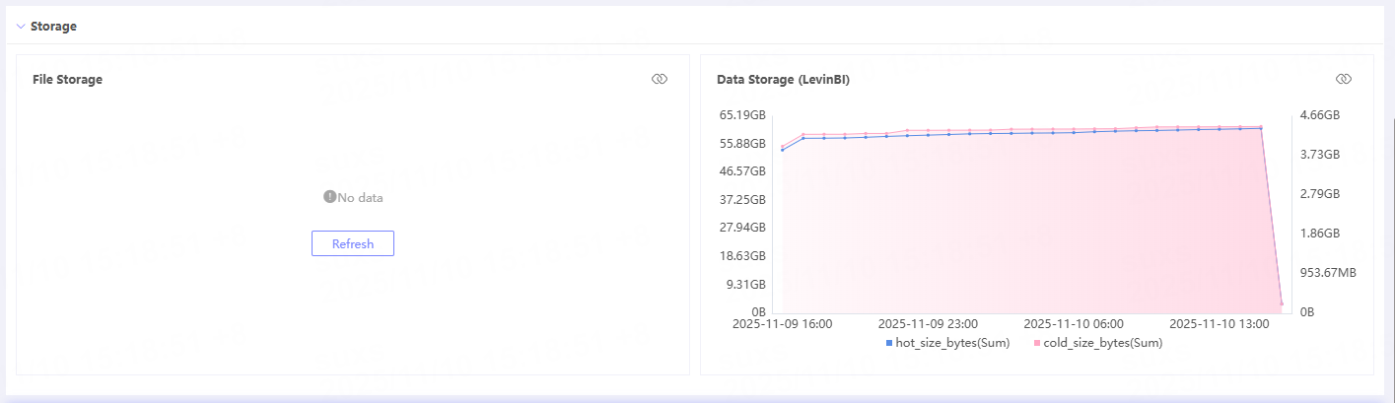Click blue hot_size_bytes legend square
The height and width of the screenshot is (403, 1395).
888,343
